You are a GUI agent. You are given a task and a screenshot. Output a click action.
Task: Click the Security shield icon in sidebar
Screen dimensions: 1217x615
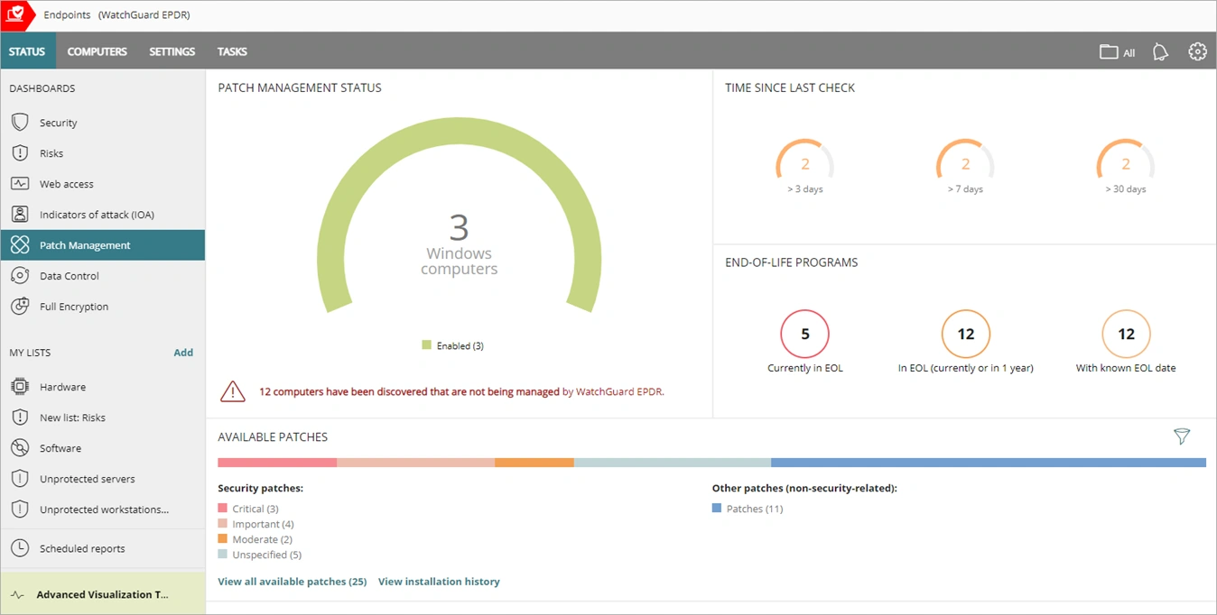[20, 123]
